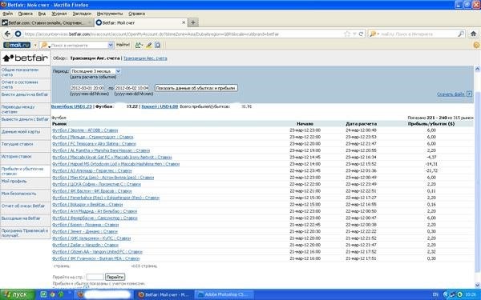Switch to Adobe Photoshop in the taskbar
Viewport: 481px width, 300px height.
pos(224,294)
